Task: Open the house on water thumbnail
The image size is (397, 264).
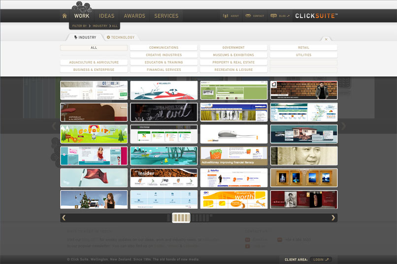Action: (304, 134)
